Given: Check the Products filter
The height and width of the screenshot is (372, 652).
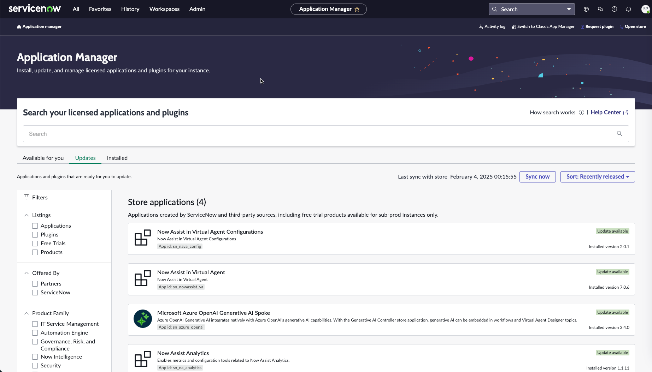Looking at the screenshot, I should [x=35, y=252].
